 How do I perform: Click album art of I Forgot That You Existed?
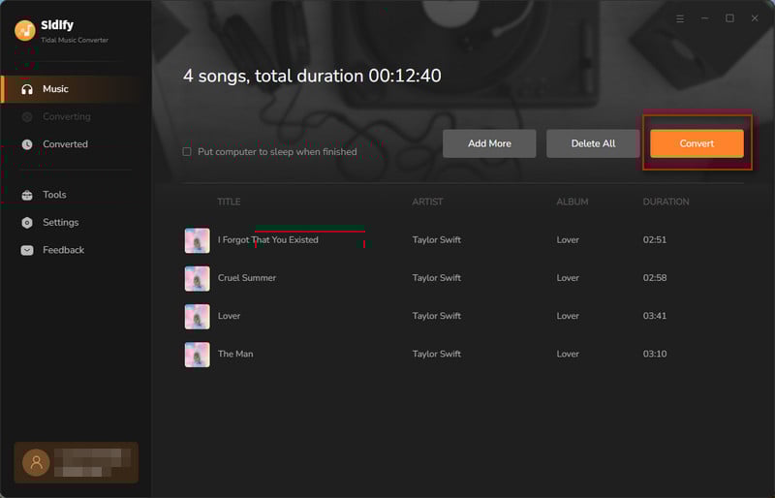[198, 240]
